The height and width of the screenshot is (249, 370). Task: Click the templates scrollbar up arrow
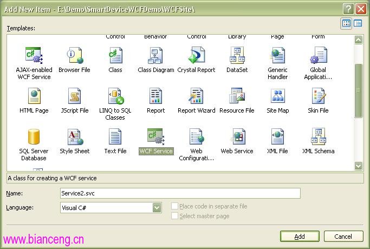(358, 40)
